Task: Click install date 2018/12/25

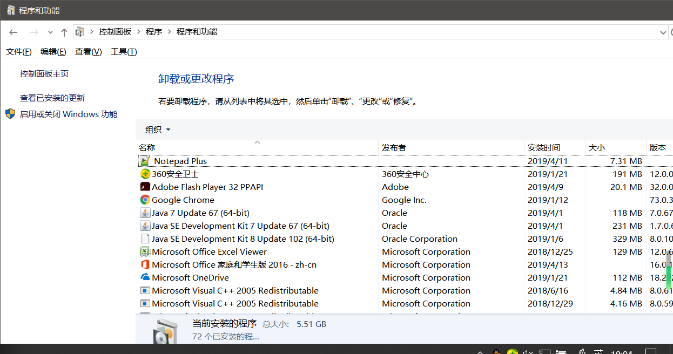Action: tap(550, 251)
